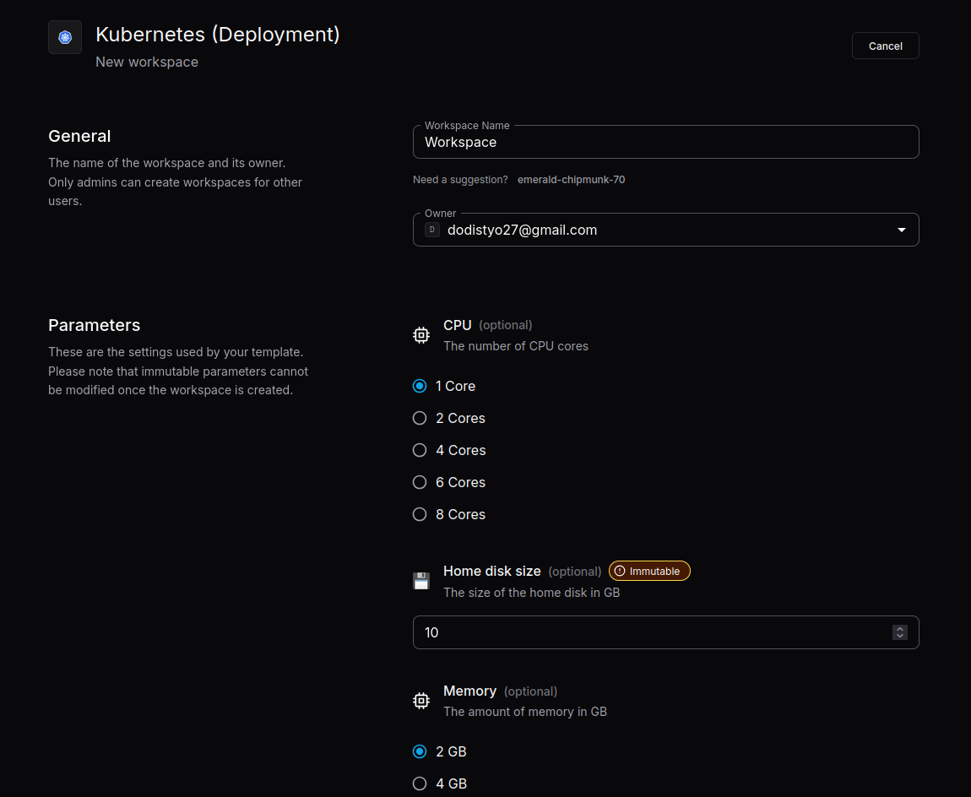
Task: Select the 6 Cores option
Action: (x=420, y=482)
